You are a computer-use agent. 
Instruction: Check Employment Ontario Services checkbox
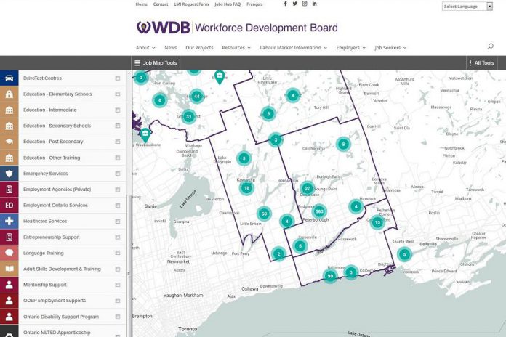[118, 206]
